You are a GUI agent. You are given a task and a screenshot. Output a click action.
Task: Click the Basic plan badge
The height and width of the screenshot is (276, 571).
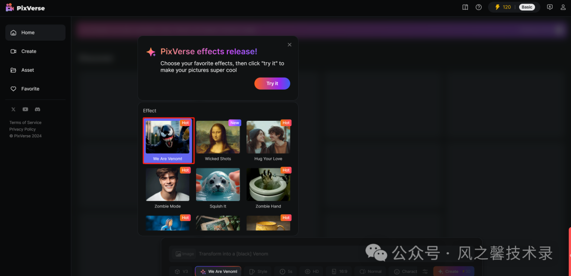point(527,7)
